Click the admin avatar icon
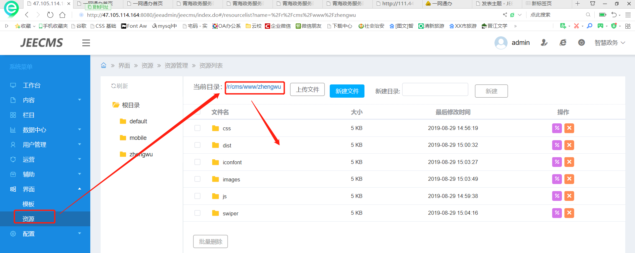The image size is (635, 253). (501, 43)
